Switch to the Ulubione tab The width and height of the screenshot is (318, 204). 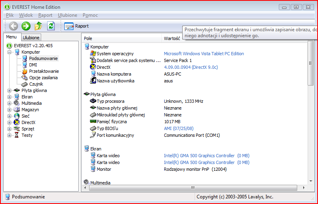point(31,38)
